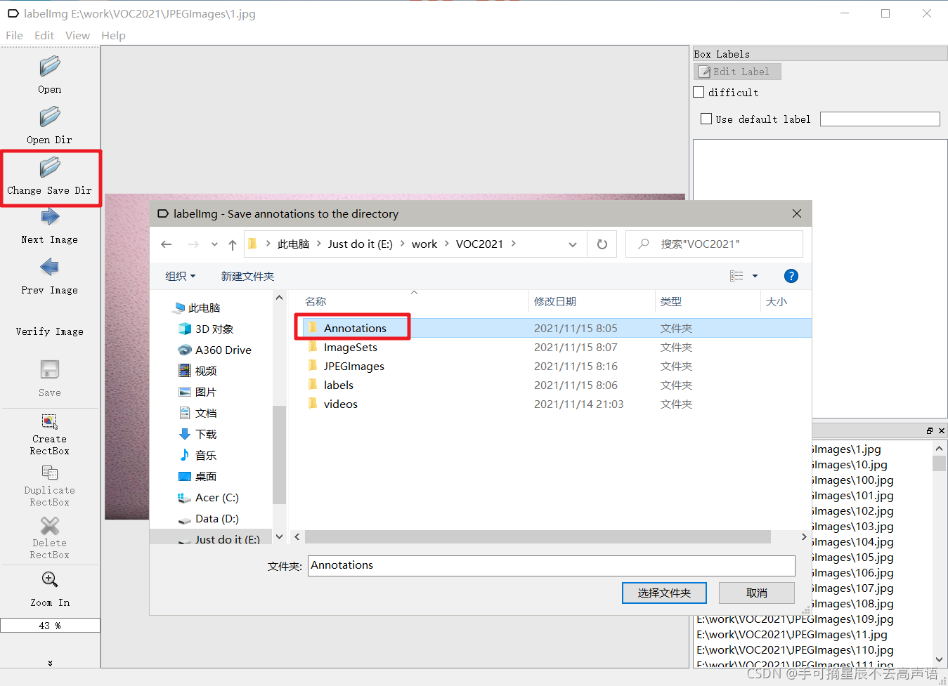Click Just do it (E:) in address path
Image resolution: width=948 pixels, height=686 pixels.
tap(361, 244)
